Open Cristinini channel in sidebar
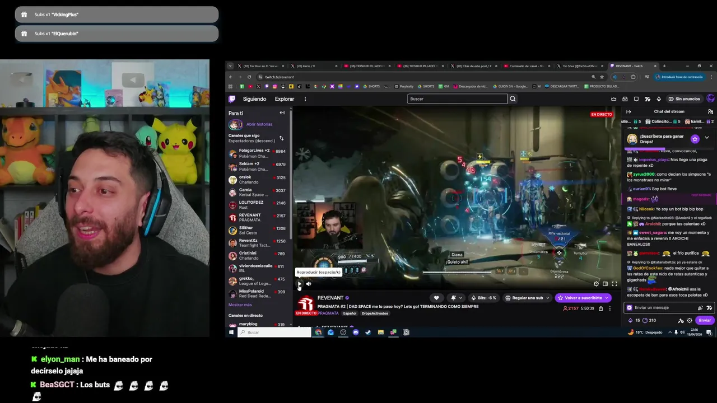The height and width of the screenshot is (403, 717). pyautogui.click(x=258, y=255)
